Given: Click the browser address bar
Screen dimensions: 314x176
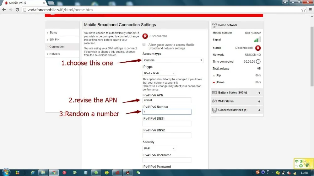Looking at the screenshot, I should pyautogui.click(x=160, y=10).
